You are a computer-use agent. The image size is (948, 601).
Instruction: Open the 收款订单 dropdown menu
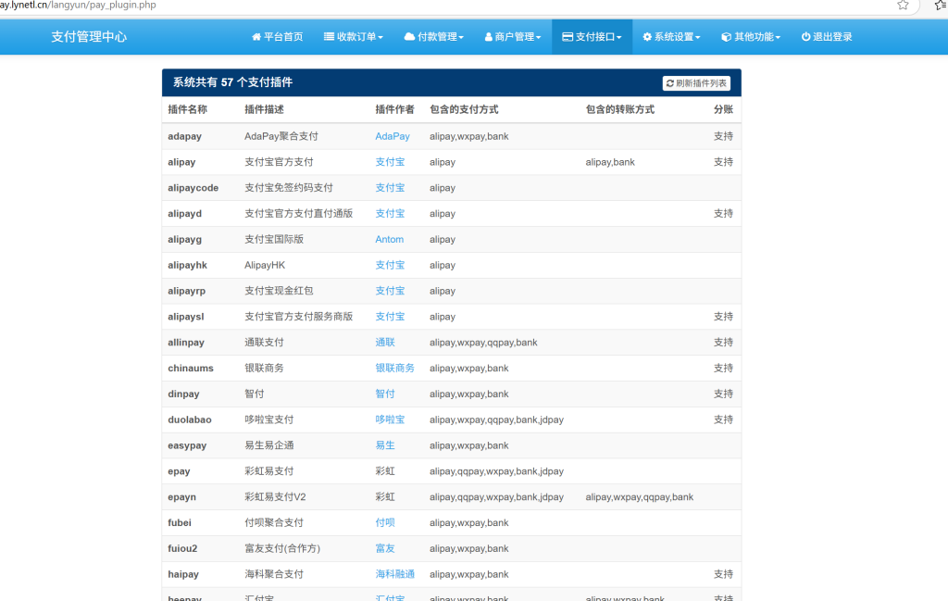[x=354, y=37]
